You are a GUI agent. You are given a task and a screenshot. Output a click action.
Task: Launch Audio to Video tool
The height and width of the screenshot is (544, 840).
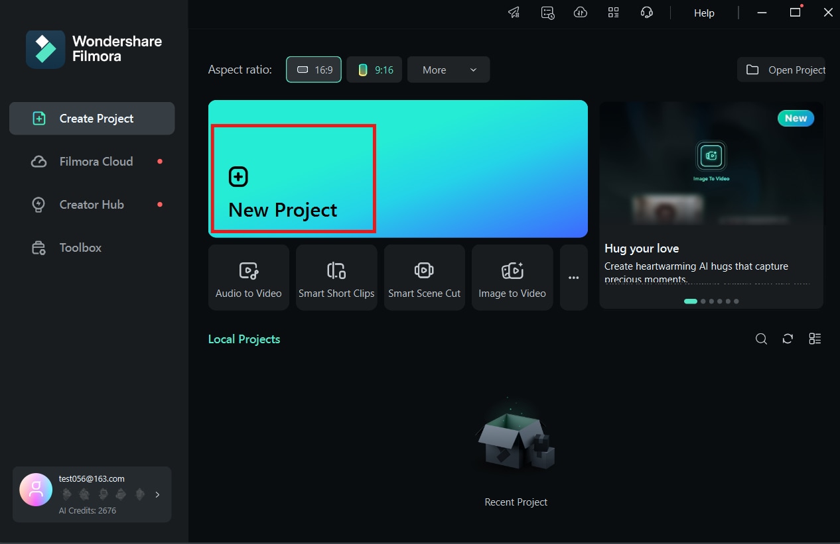249,278
